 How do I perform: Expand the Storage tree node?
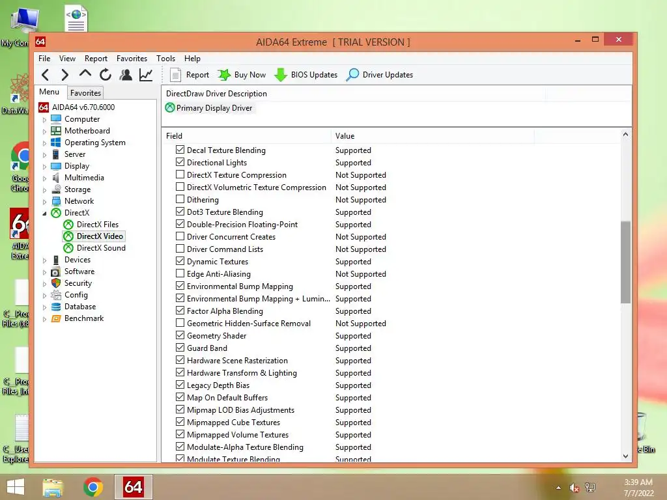tap(44, 190)
